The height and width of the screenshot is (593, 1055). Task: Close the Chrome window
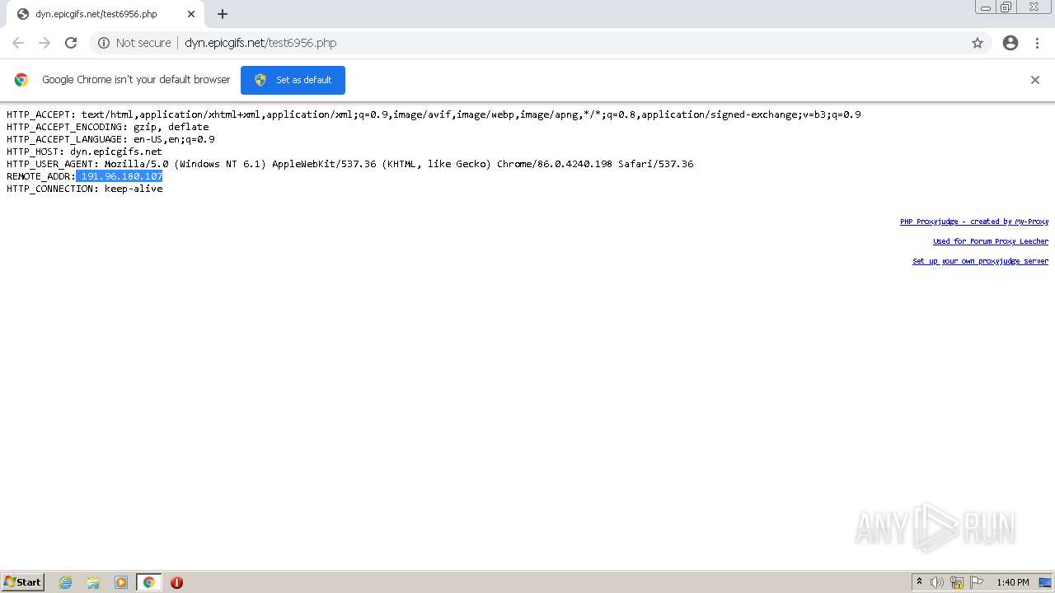pos(1034,7)
